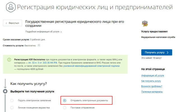Click 'Это займет 10 минут' text

tap(151, 58)
